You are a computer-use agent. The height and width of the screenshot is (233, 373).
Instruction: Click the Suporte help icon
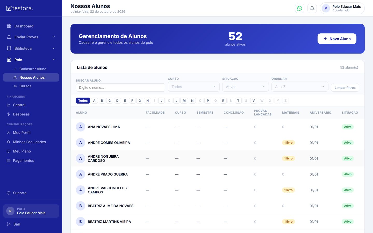(x=9, y=193)
